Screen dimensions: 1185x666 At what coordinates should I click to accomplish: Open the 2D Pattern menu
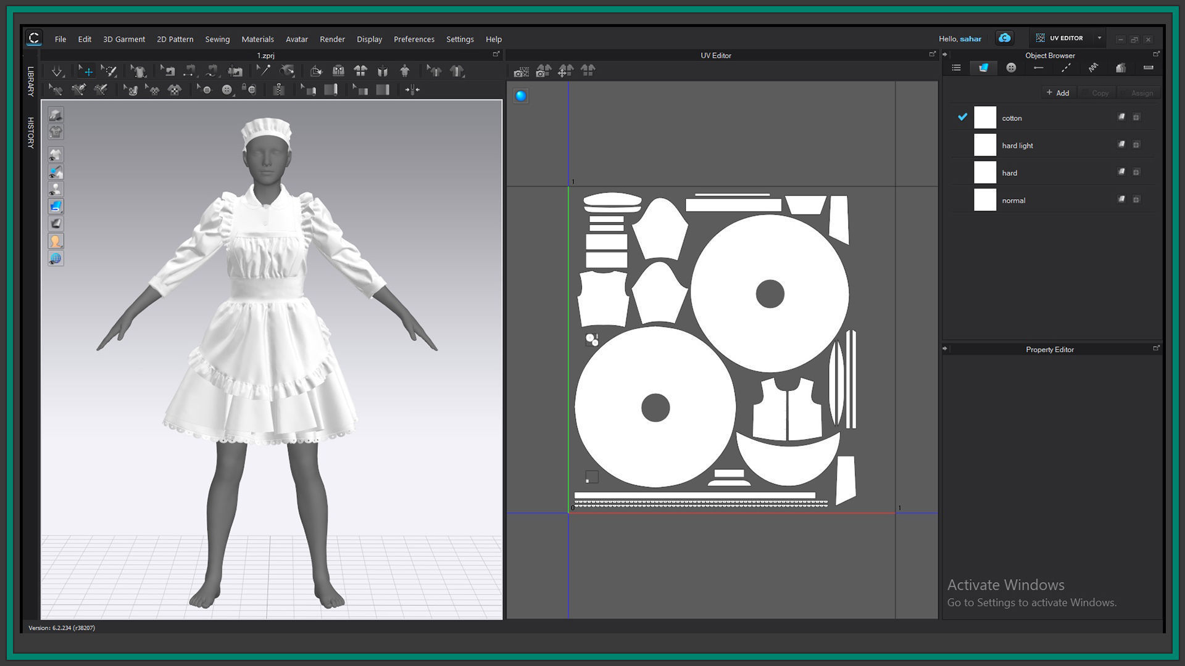pyautogui.click(x=175, y=39)
